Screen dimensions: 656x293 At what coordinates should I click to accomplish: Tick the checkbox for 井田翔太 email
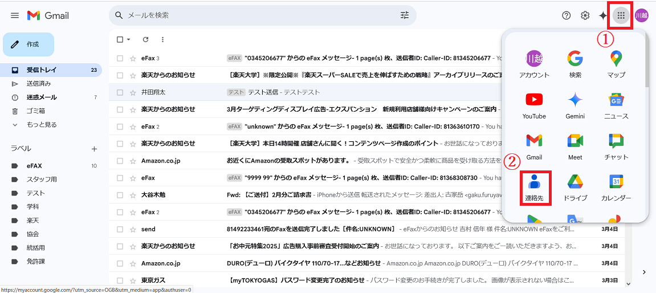click(x=120, y=92)
